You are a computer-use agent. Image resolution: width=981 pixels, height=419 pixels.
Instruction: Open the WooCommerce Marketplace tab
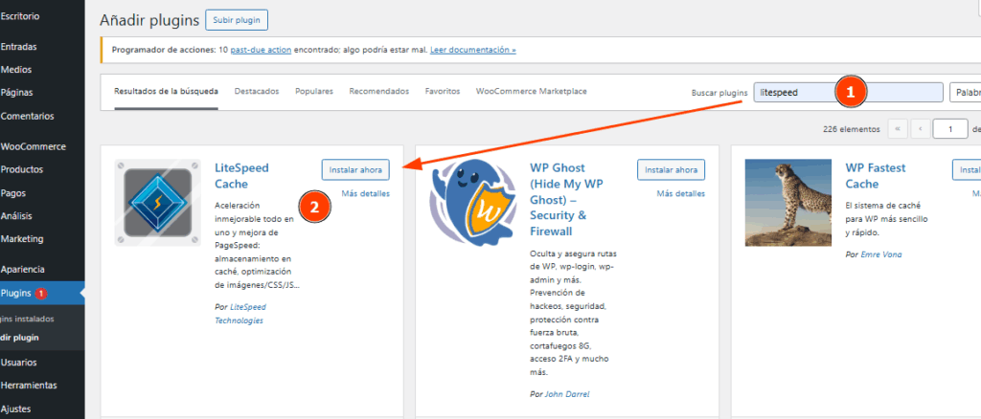[x=531, y=91]
